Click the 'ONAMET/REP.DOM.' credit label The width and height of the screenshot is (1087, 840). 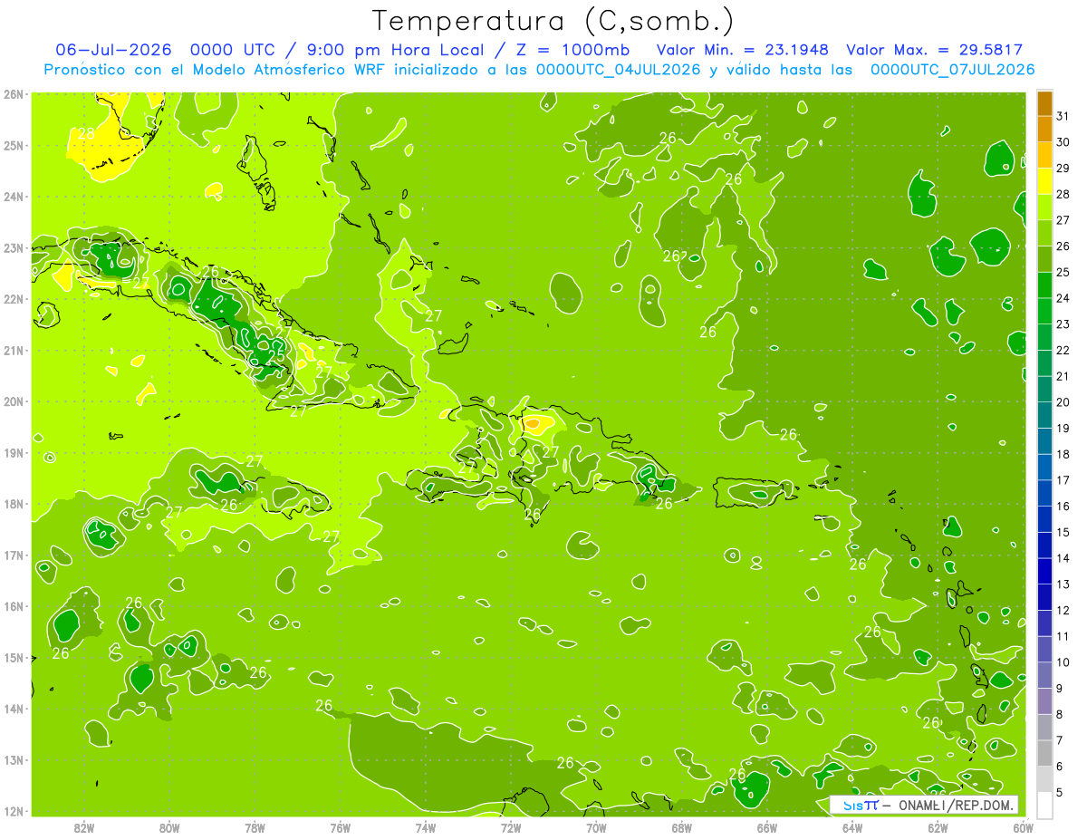(x=955, y=805)
